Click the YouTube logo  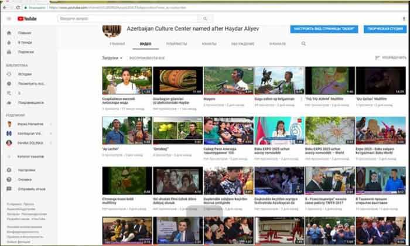pos(27,19)
